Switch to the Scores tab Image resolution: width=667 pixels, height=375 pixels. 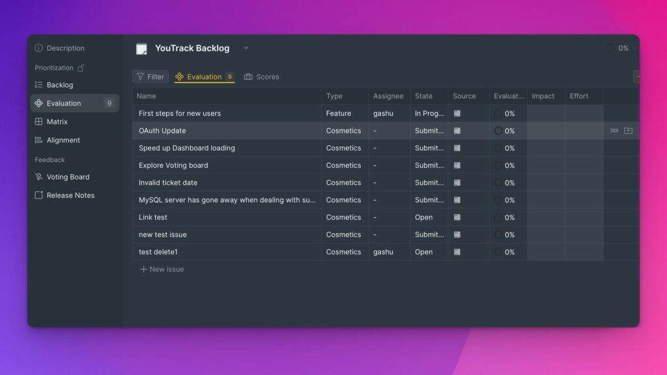[x=261, y=76]
